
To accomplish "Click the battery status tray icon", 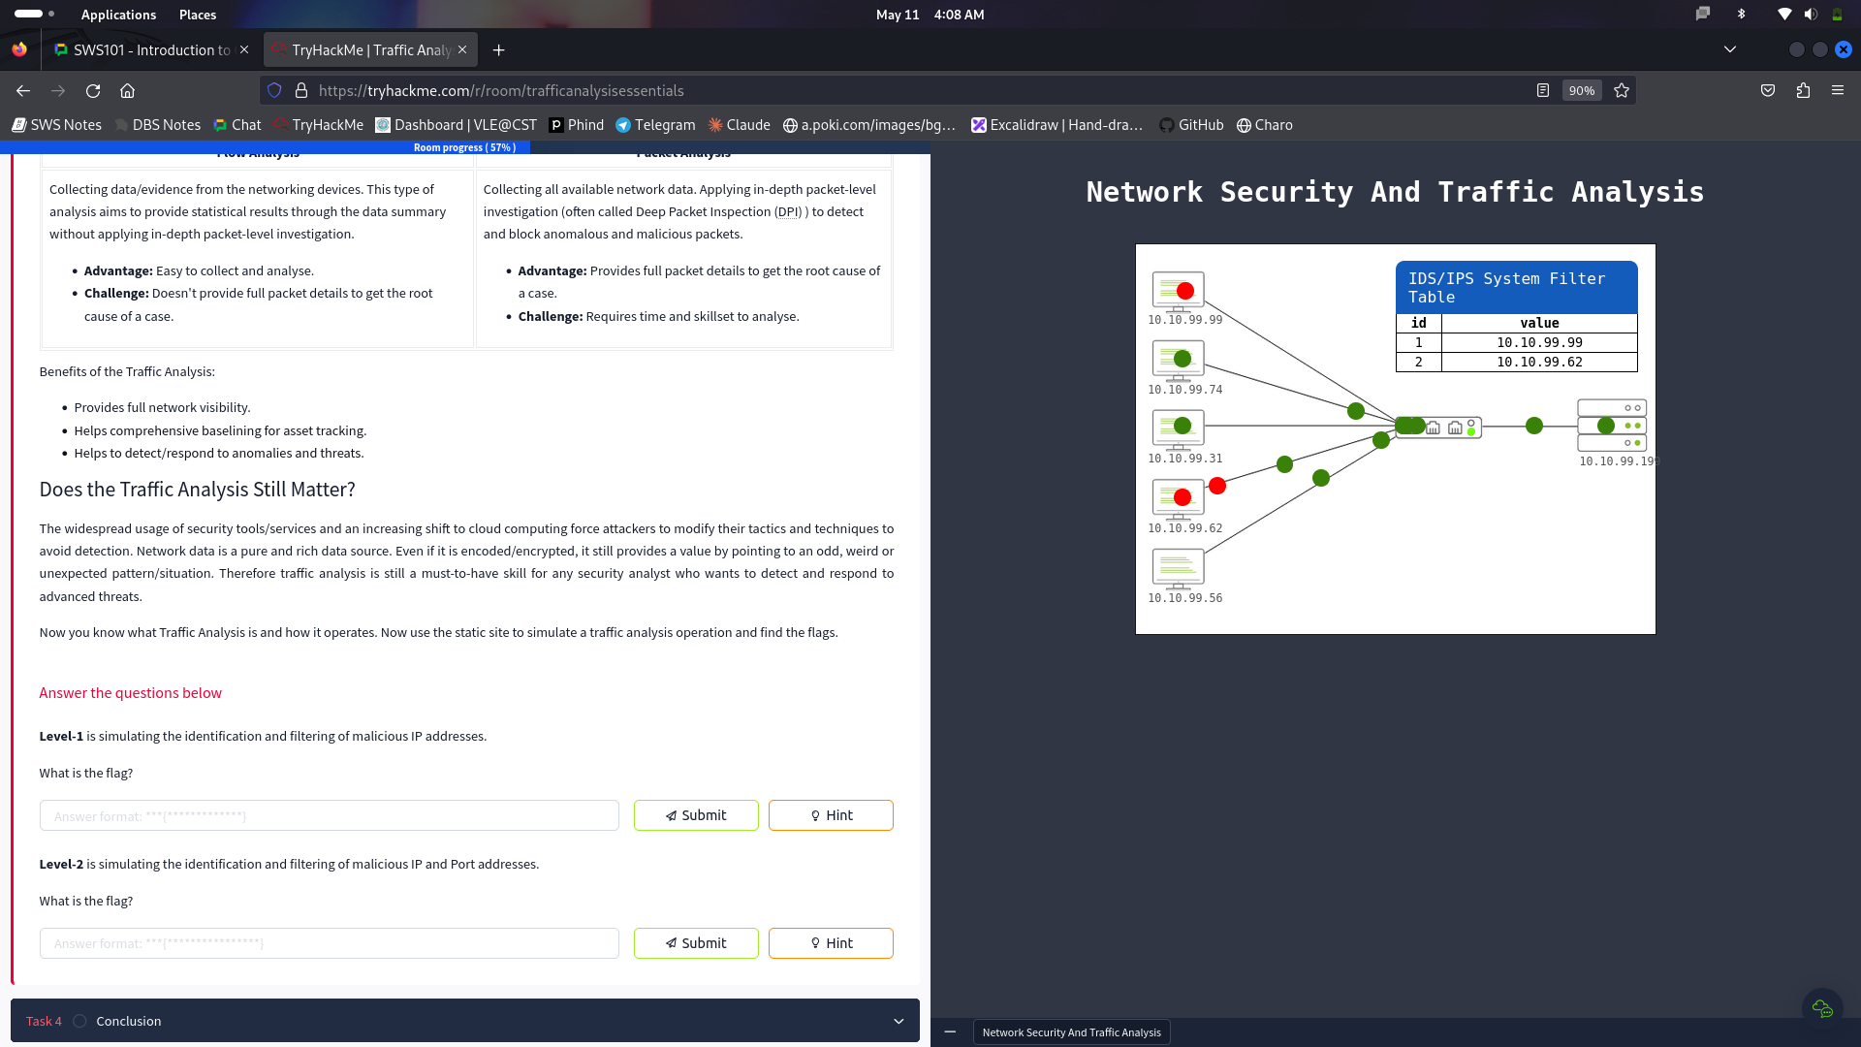I will pos(1837,14).
